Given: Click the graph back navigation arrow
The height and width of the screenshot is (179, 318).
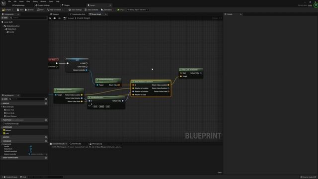Looking at the screenshot, I should [x=55, y=18].
